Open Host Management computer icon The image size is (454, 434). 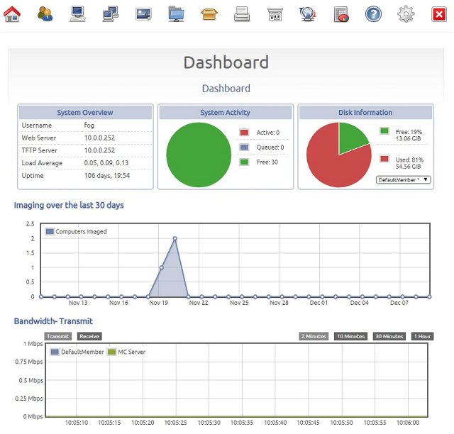(x=77, y=14)
